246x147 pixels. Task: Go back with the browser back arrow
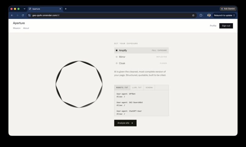click(x=12, y=15)
